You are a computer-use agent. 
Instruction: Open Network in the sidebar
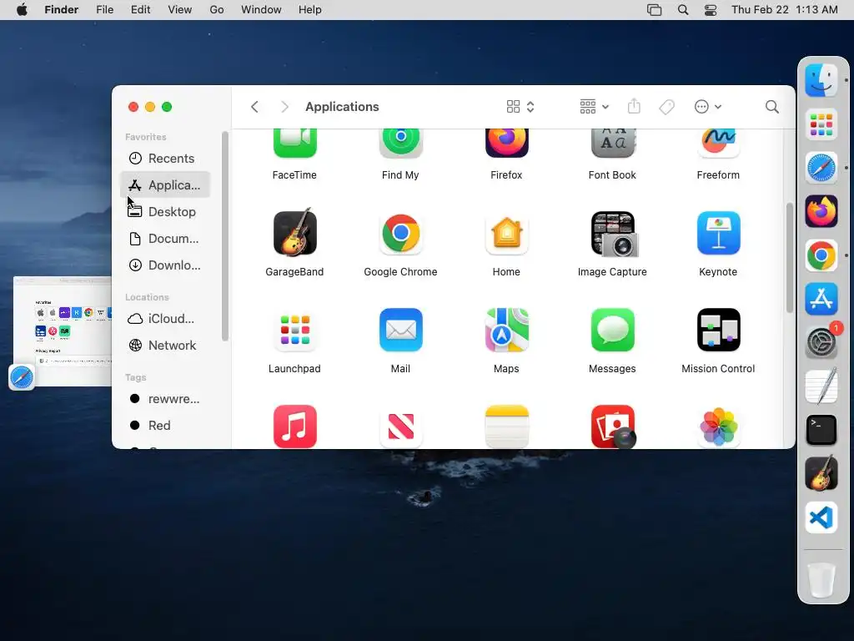coord(164,345)
